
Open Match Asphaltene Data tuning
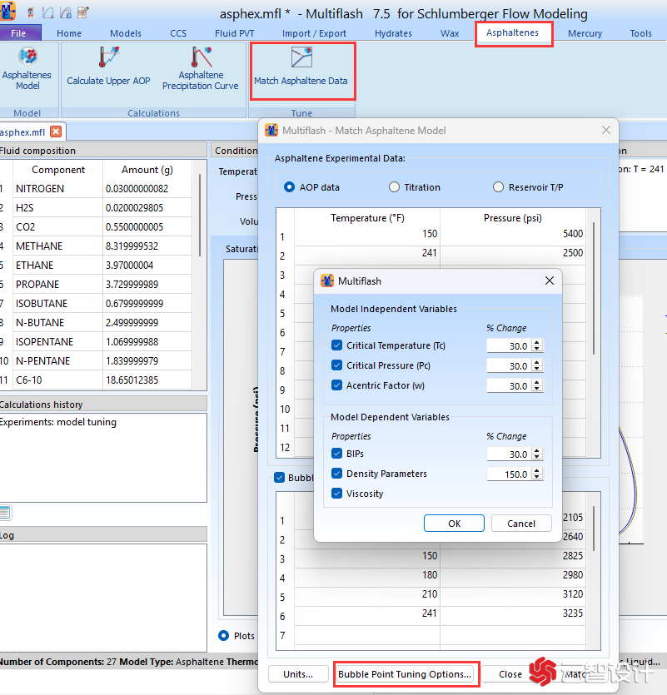coord(301,67)
